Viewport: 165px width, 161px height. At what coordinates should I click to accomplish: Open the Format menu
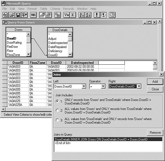coord(32,9)
